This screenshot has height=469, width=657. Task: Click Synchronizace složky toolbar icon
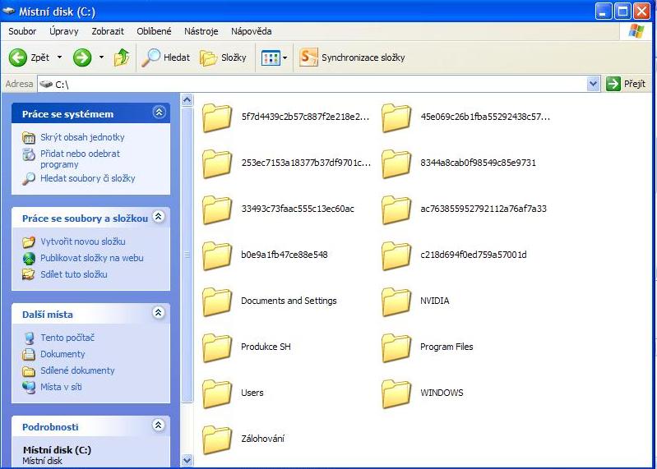308,57
